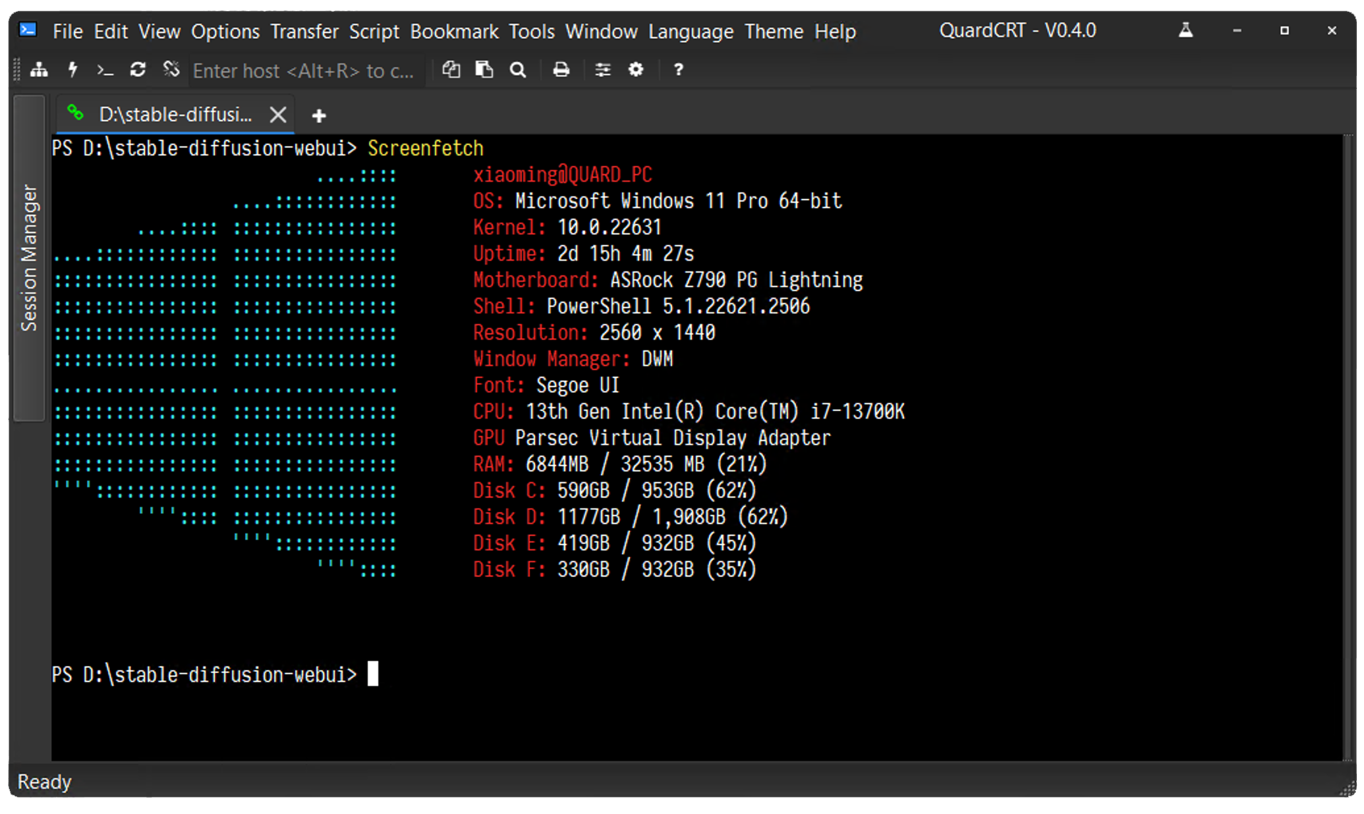Image resolution: width=1364 pixels, height=814 pixels.
Task: Click the lab flask icon in title bar
Action: tap(1185, 30)
